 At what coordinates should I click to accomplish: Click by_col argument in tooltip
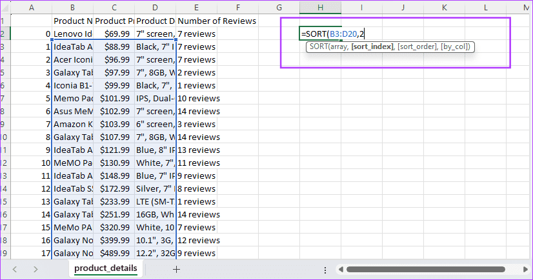click(x=455, y=46)
